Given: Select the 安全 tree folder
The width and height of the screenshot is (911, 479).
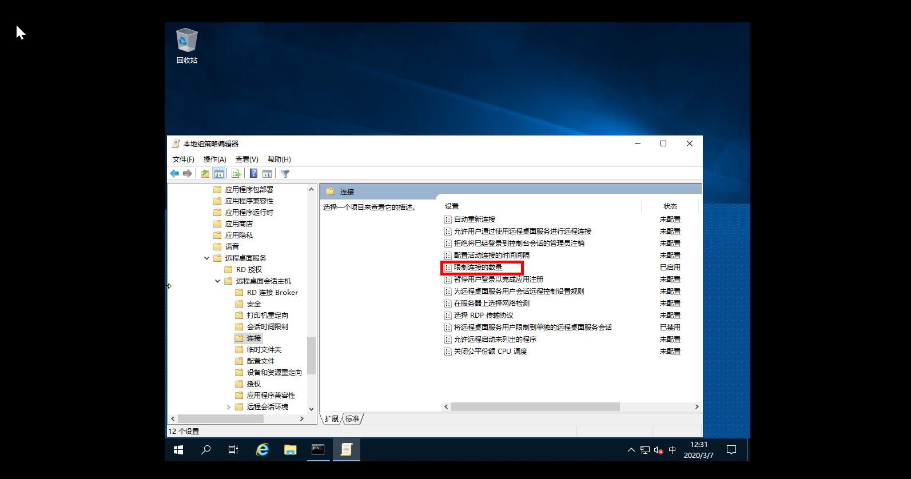Looking at the screenshot, I should [254, 304].
